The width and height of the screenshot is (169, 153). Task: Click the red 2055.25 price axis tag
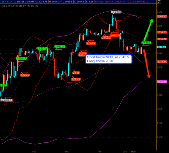click(x=162, y=32)
